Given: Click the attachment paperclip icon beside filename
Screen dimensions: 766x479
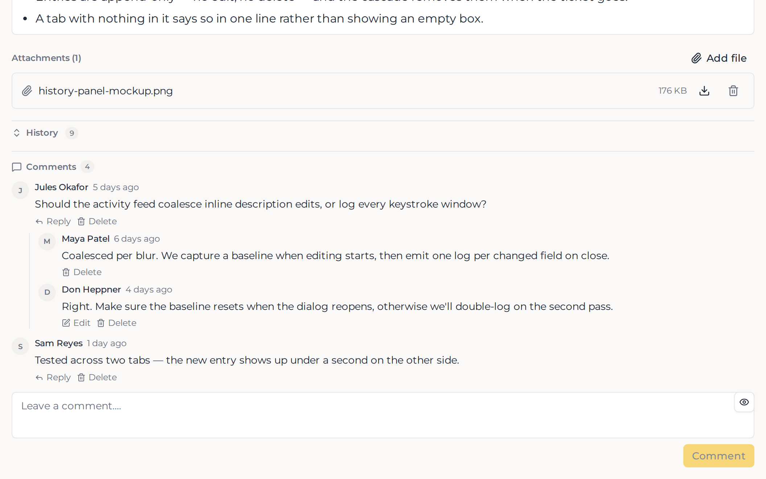Looking at the screenshot, I should click(27, 91).
